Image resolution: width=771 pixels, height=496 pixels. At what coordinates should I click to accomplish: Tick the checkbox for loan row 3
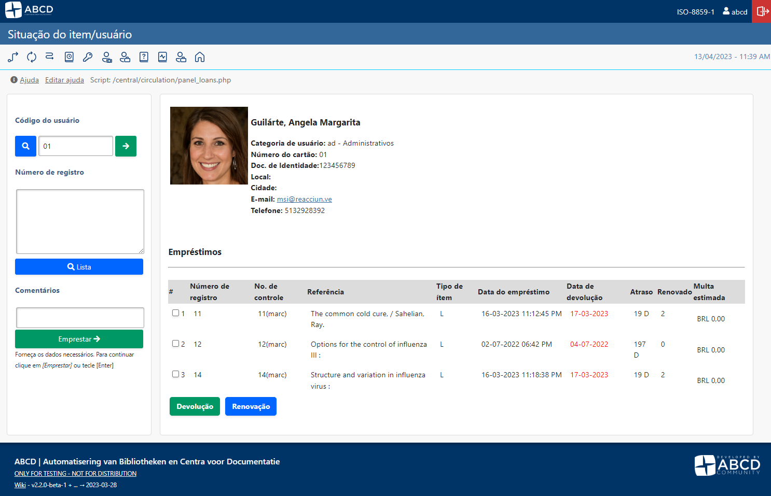175,374
